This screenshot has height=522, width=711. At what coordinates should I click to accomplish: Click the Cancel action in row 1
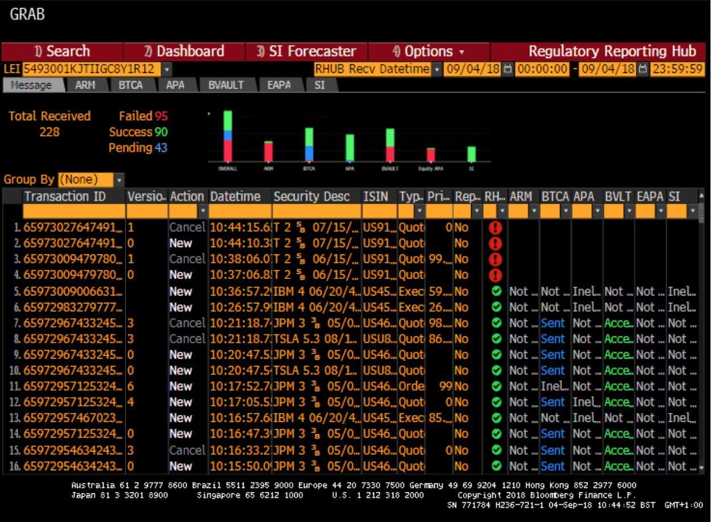pyautogui.click(x=187, y=228)
